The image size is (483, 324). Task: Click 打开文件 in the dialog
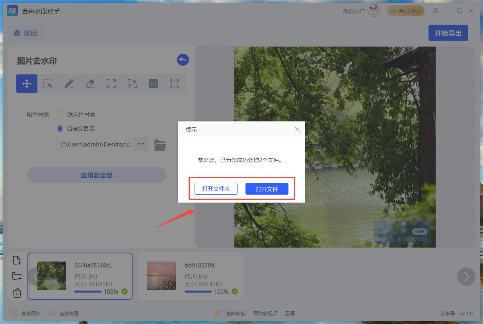coord(267,189)
